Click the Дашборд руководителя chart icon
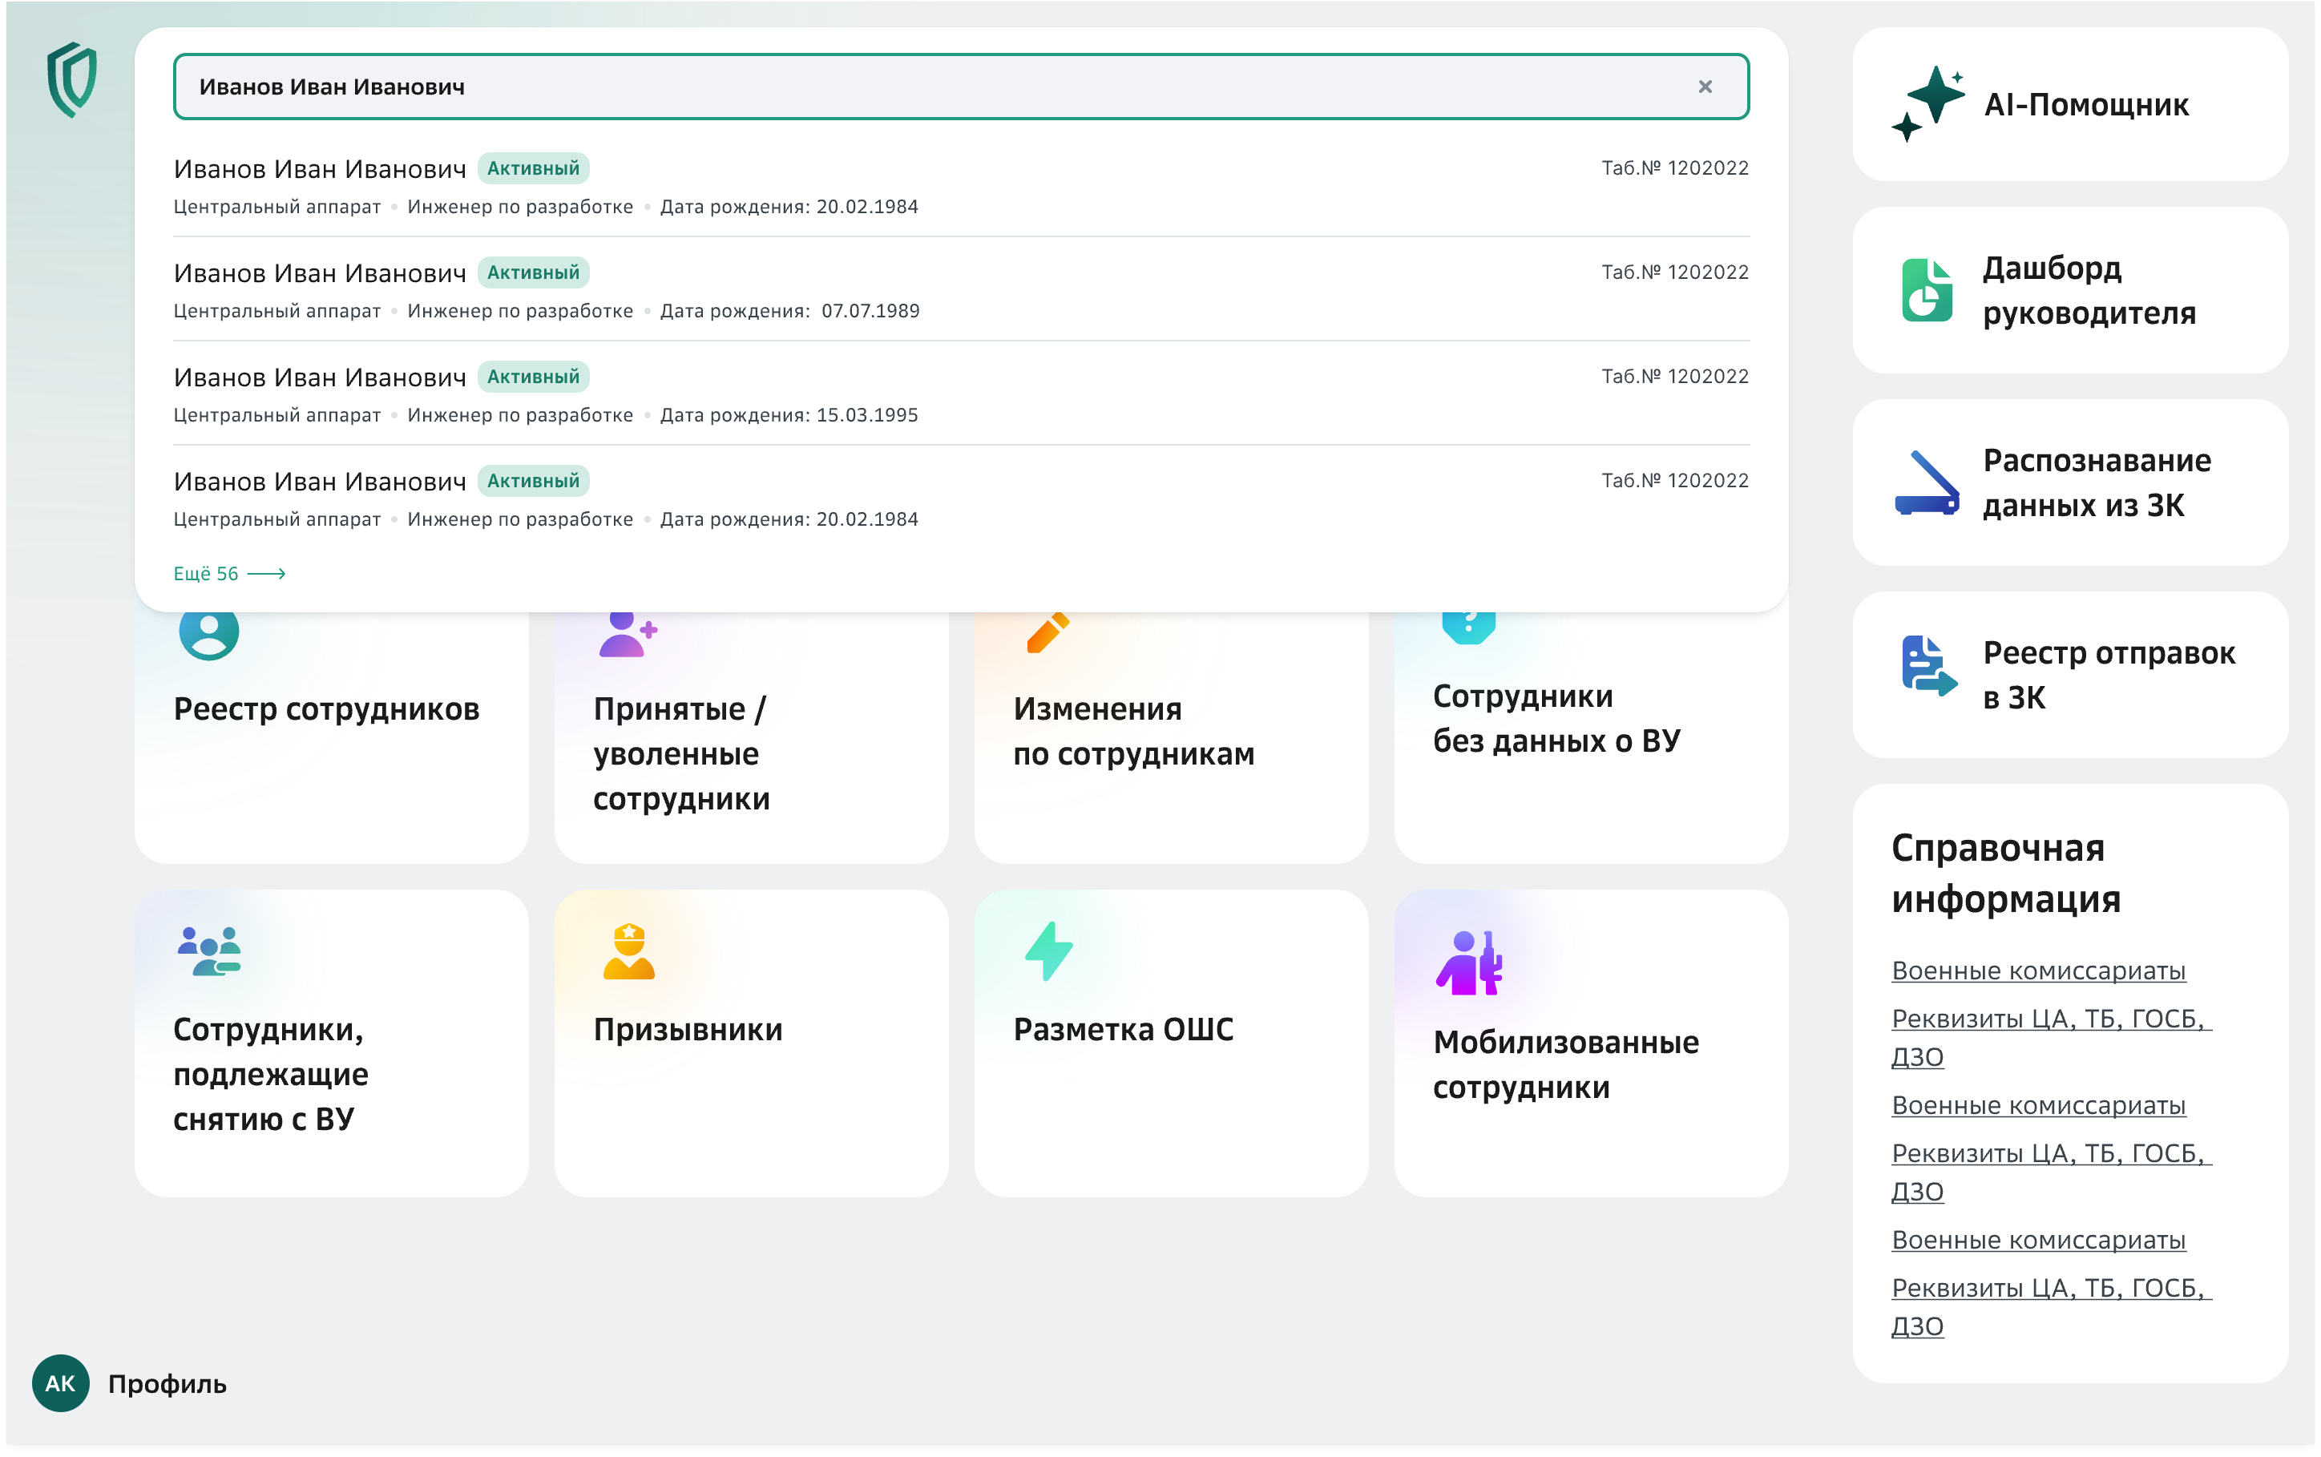 tap(1927, 290)
